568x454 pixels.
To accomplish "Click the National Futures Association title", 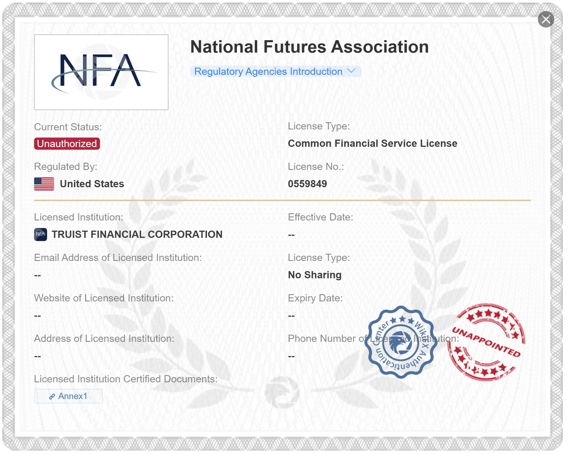I will tap(309, 47).
